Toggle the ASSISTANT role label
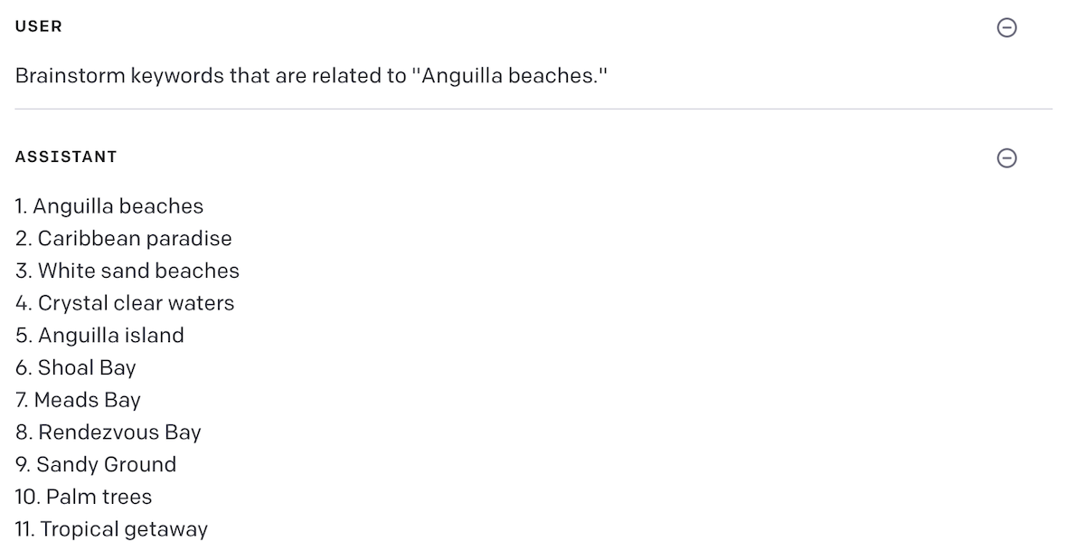This screenshot has height=551, width=1085. coord(66,157)
